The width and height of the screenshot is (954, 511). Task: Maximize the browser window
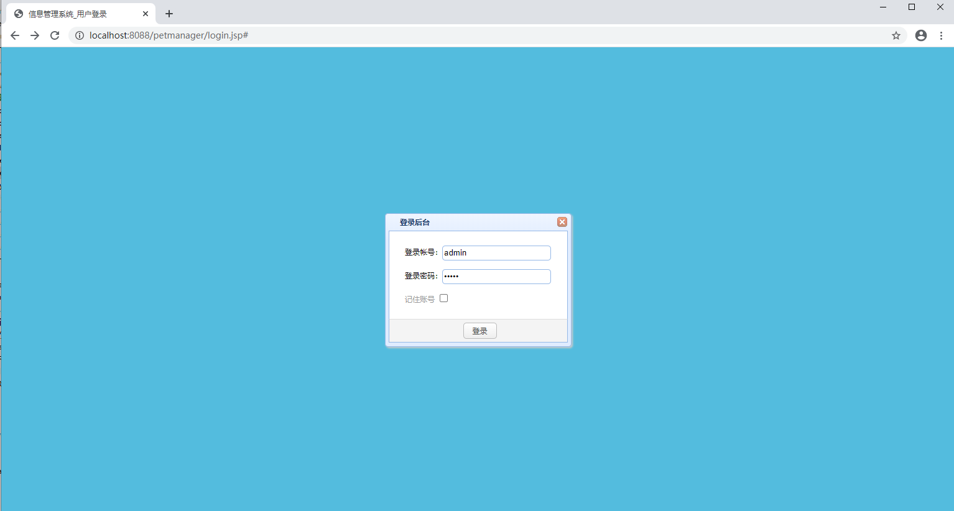(912, 7)
